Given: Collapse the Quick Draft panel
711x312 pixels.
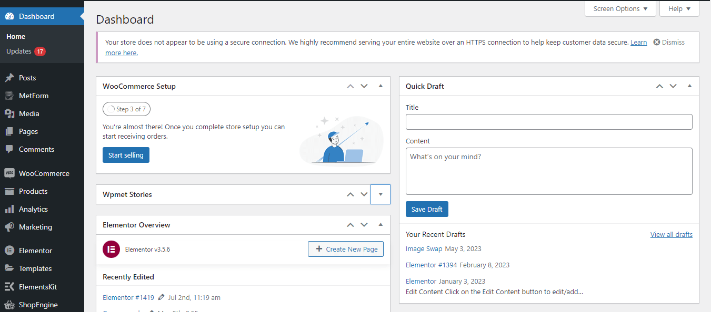Looking at the screenshot, I should click(689, 86).
